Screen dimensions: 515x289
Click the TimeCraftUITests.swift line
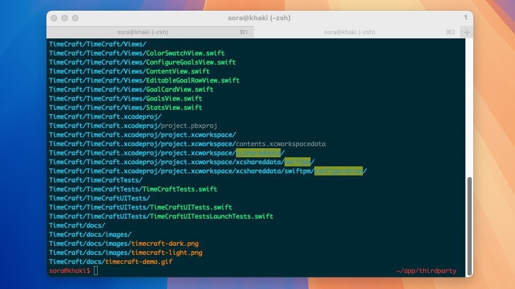(140, 207)
